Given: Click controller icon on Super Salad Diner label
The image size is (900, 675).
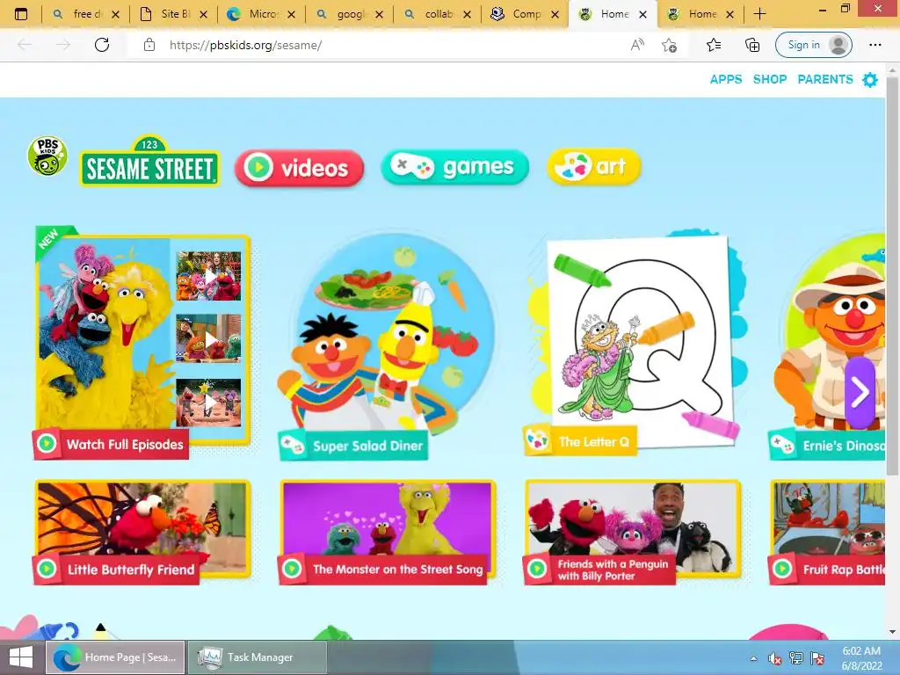Looking at the screenshot, I should [293, 446].
